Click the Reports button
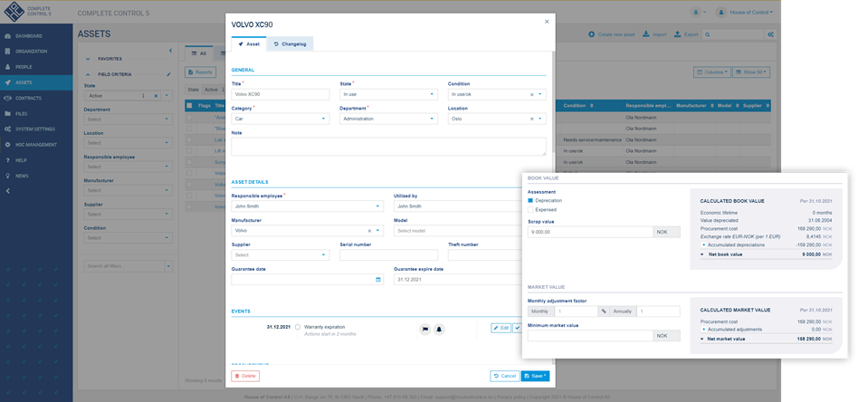868x402 pixels. point(200,72)
